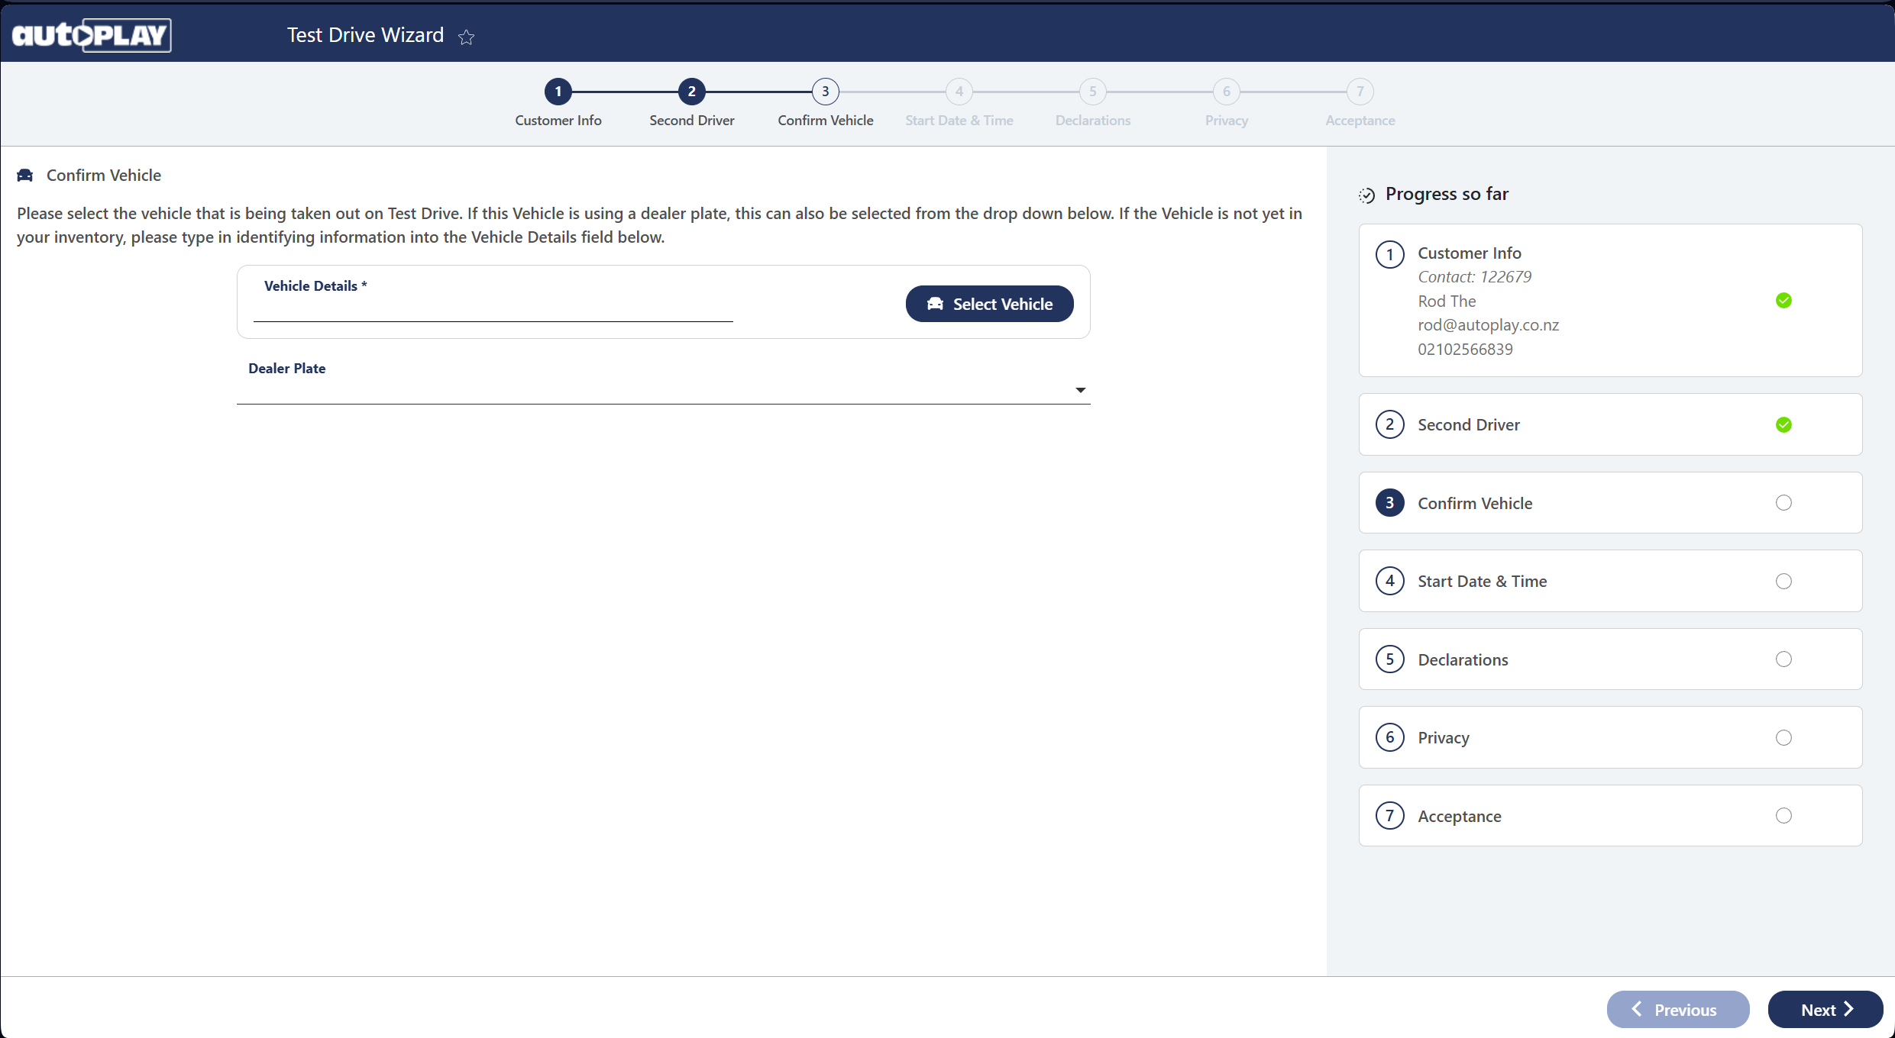Favorite the Test Drive Wizard with star

(x=467, y=37)
